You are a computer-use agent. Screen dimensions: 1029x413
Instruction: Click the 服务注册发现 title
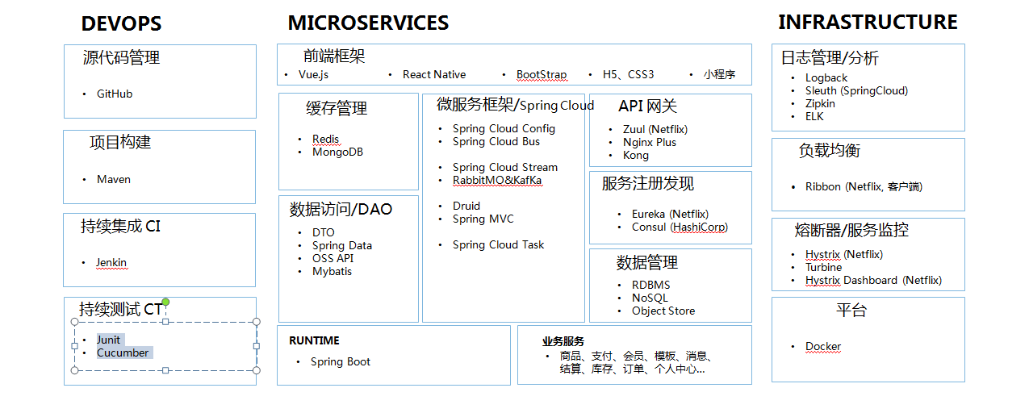[x=647, y=183]
